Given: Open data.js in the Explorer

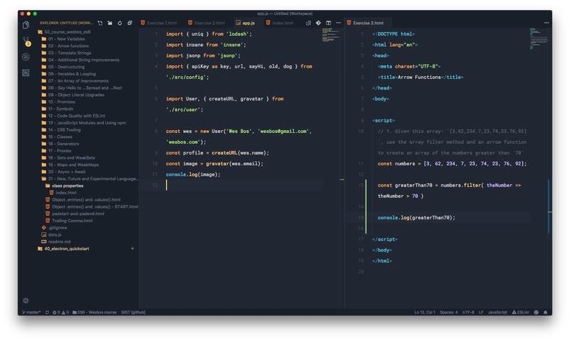Looking at the screenshot, I should pos(55,235).
